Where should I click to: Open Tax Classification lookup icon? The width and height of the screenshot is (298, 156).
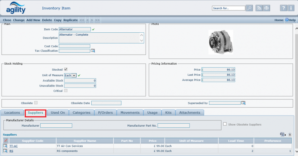(x=93, y=51)
